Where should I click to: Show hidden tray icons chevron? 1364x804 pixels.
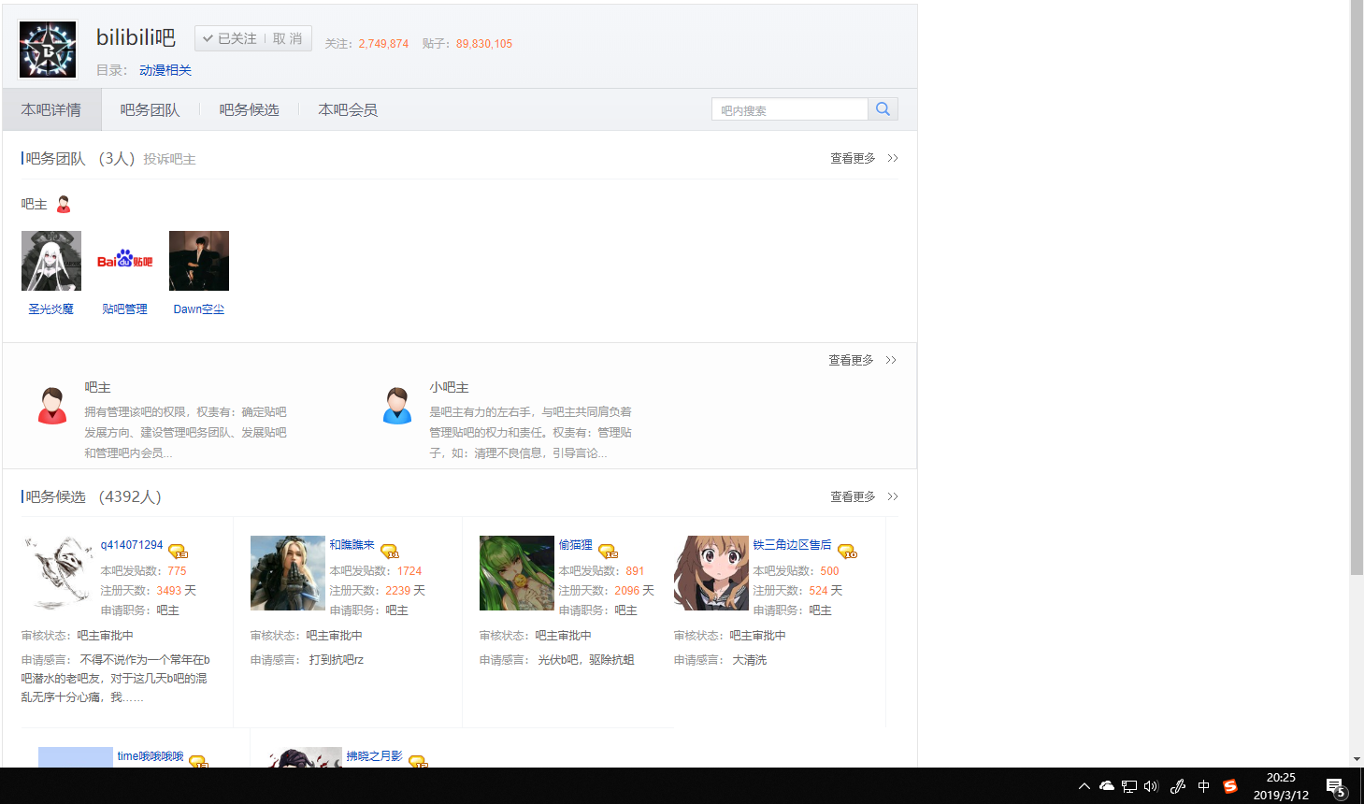pos(1084,786)
